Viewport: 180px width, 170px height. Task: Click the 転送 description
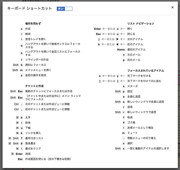coord(130,117)
